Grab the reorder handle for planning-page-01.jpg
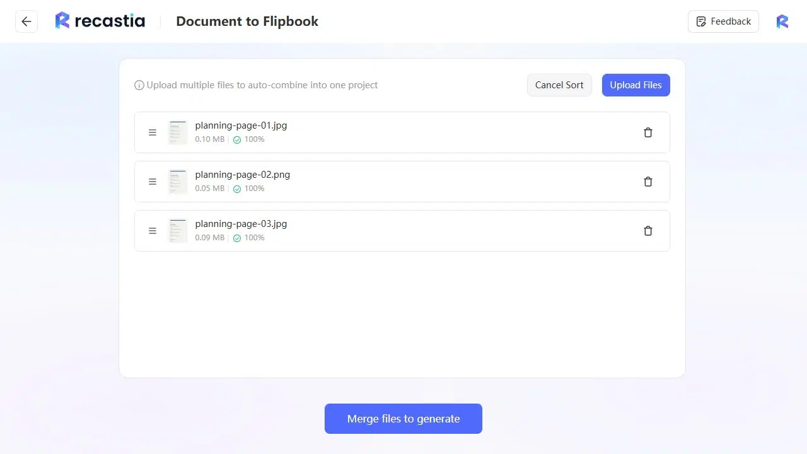Image resolution: width=807 pixels, height=454 pixels. [x=152, y=132]
